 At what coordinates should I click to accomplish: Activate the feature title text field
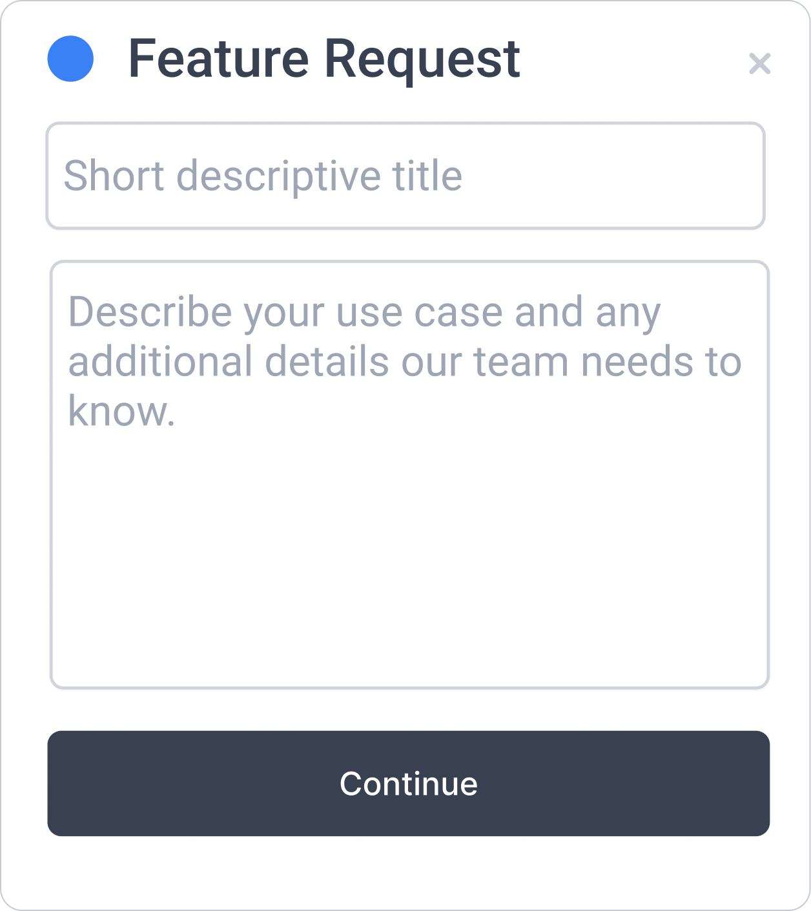tap(406, 175)
